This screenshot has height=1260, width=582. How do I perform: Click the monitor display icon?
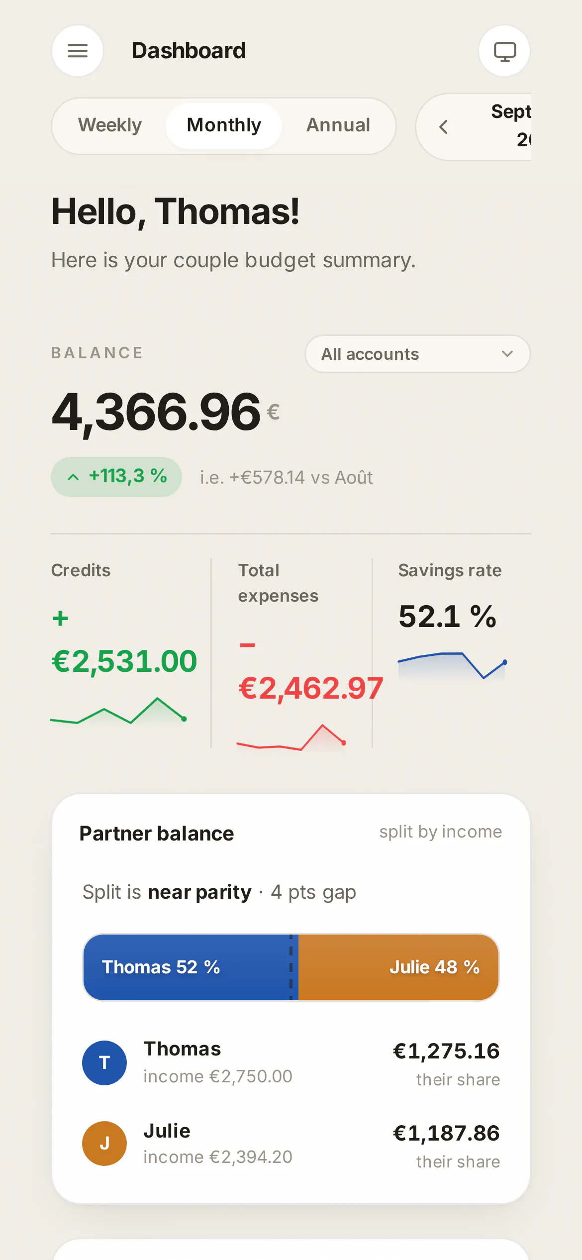point(504,51)
